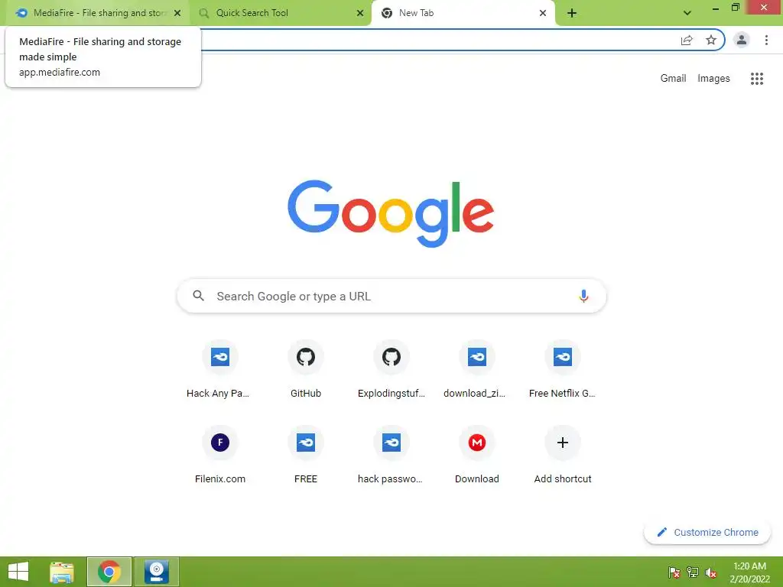Open the GitHub shortcut tile
Viewport: 783px width, 587px height.
306,369
